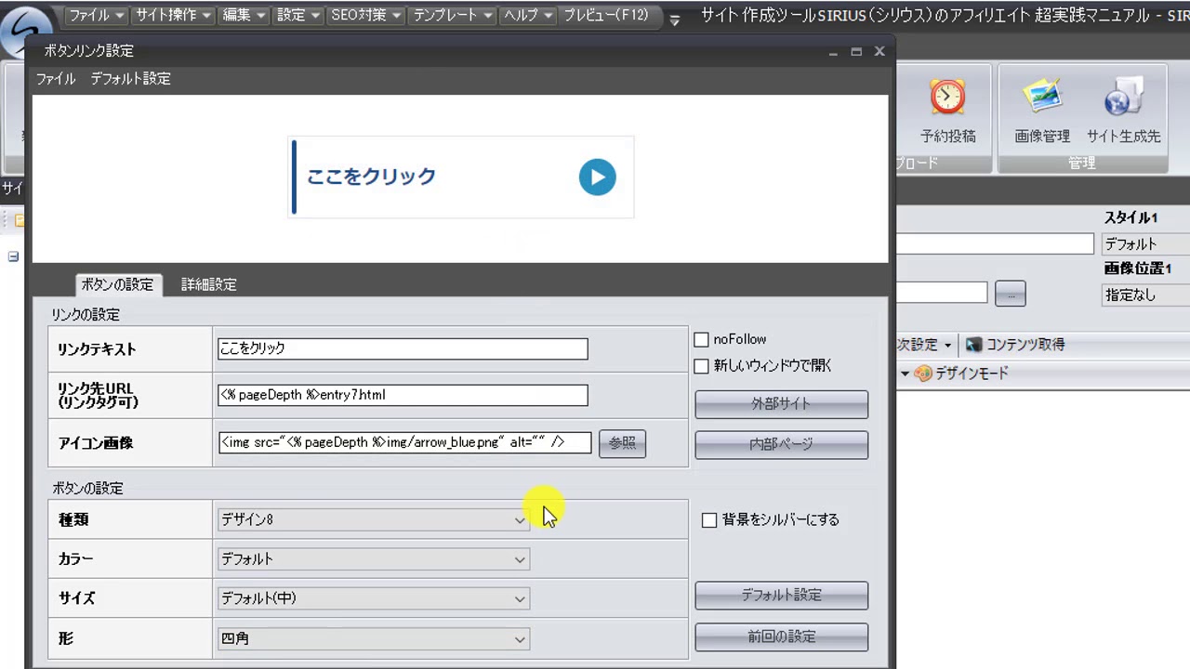Open the サイト操作 menu
This screenshot has height=669, width=1190.
(x=173, y=16)
